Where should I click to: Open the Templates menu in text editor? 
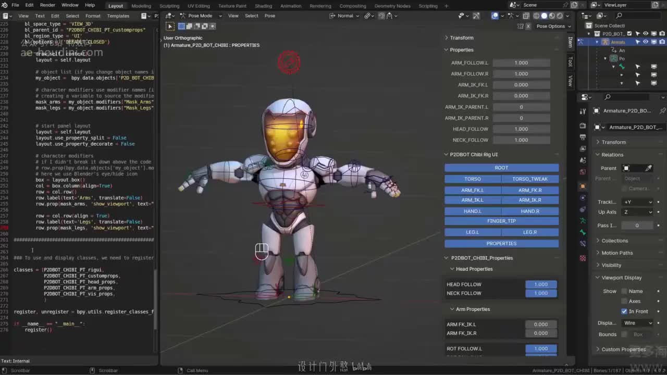(x=118, y=16)
